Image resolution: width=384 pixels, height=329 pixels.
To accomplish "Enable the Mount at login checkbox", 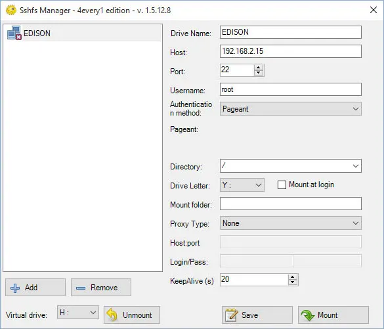I will [282, 185].
